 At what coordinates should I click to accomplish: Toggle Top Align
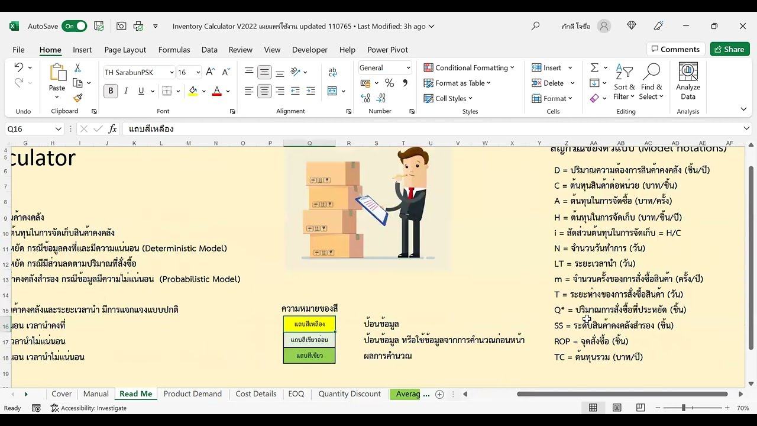click(249, 72)
